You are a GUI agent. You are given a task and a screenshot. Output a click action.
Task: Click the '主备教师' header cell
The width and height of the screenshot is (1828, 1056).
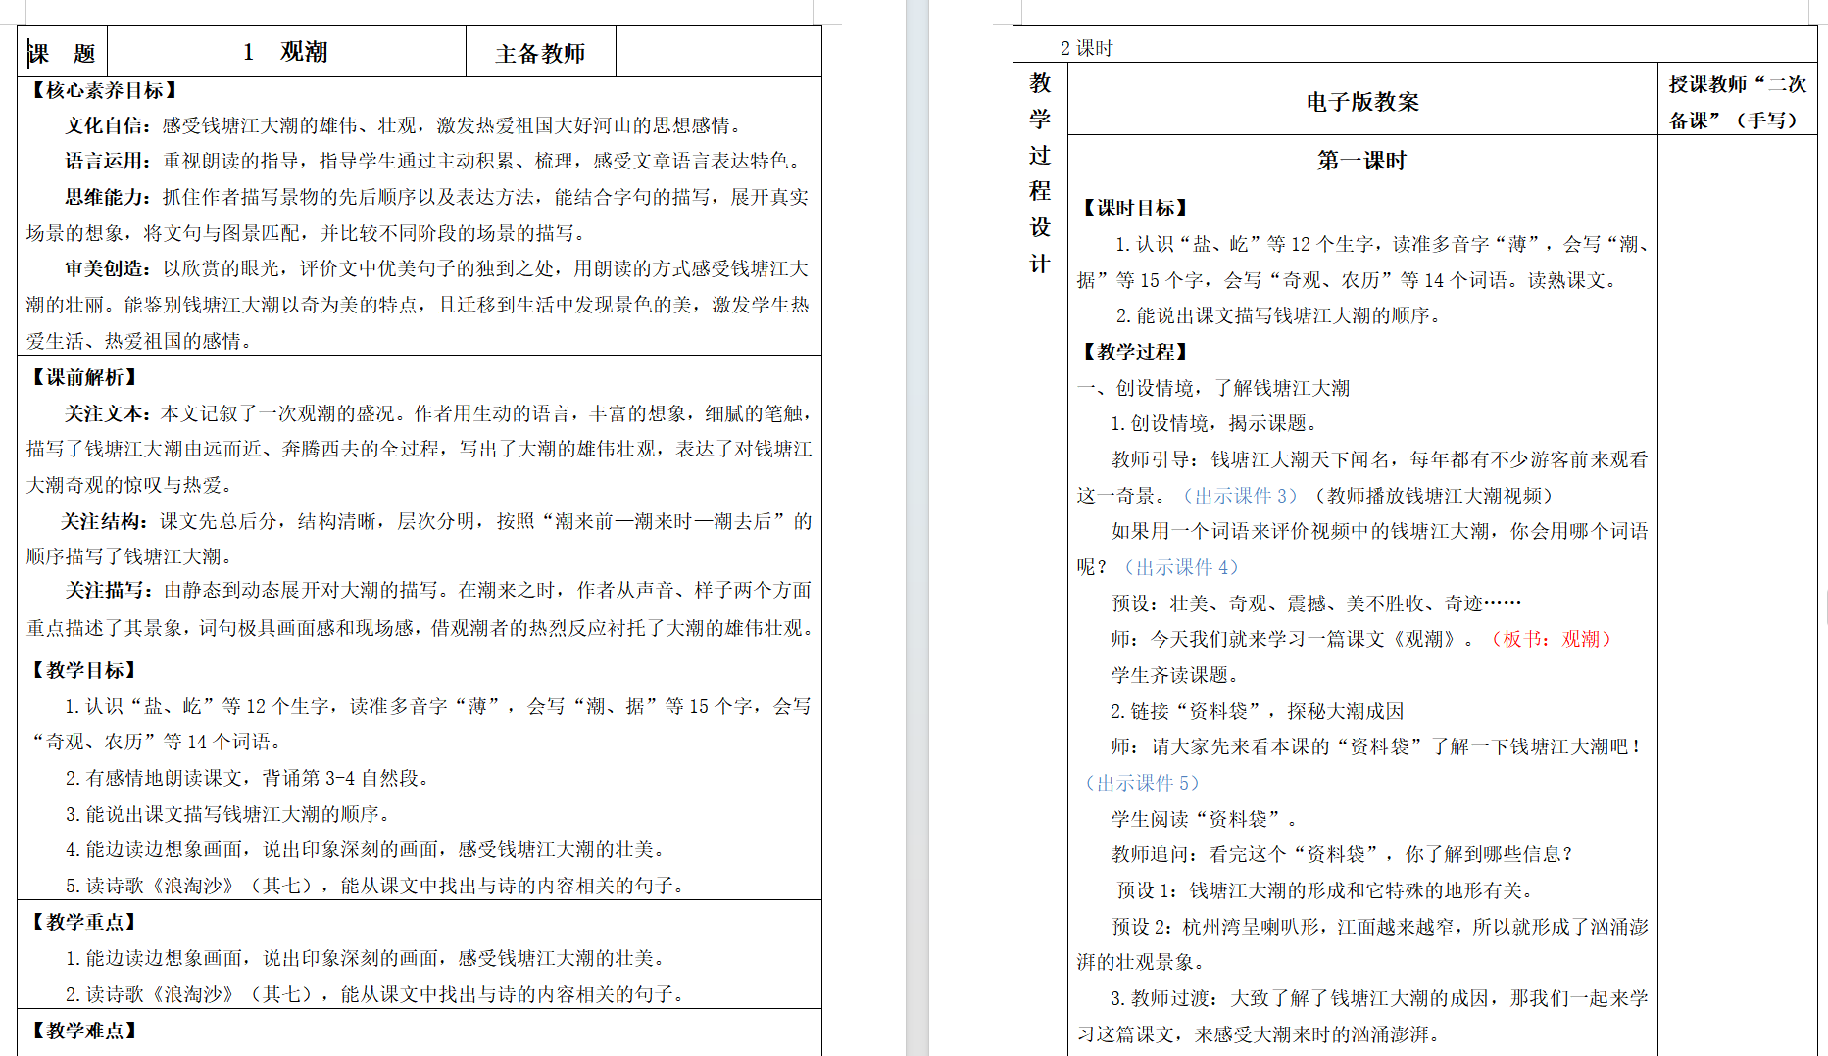coord(540,53)
